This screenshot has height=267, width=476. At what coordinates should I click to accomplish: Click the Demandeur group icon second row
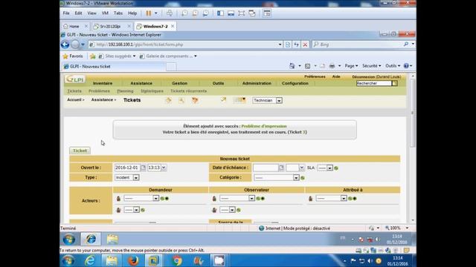(119, 210)
